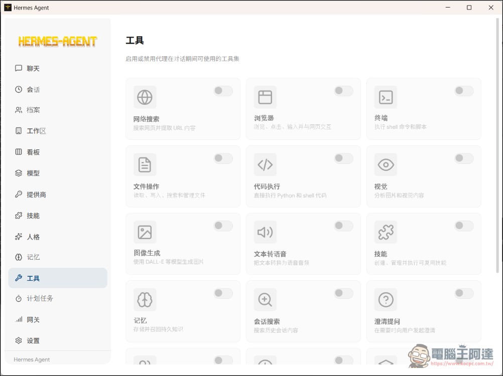Turn on 文本转语音 toggle
The image size is (503, 376).
343,226
